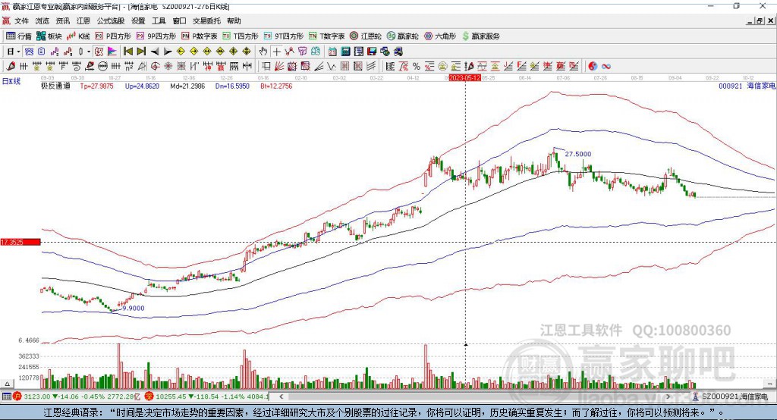Click the red-blue yin-yang icon
The image size is (777, 420).
(x=593, y=67)
